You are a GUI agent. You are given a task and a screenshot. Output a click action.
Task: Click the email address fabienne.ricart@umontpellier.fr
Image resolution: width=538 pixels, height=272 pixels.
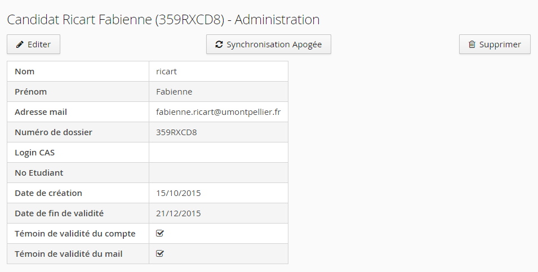pos(218,112)
